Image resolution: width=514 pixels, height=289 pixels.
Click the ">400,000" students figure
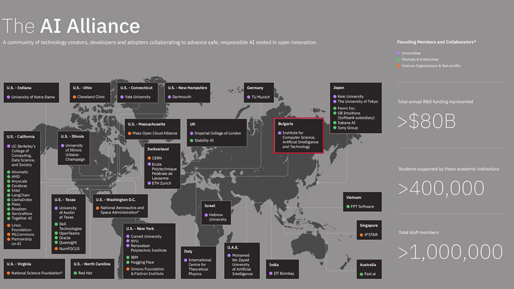(x=441, y=188)
